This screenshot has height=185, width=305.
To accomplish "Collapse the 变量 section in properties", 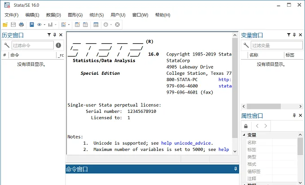I will click(x=244, y=135).
